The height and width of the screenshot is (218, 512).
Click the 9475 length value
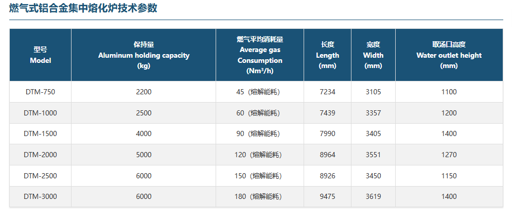pyautogui.click(x=327, y=196)
